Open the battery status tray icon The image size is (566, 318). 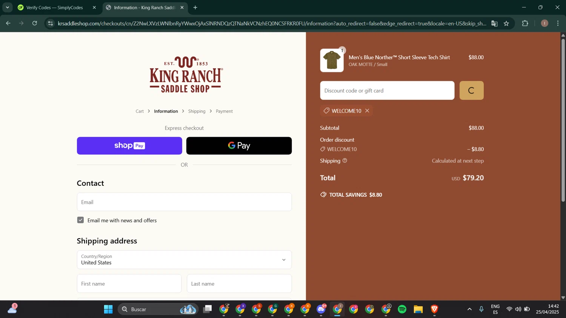(527, 309)
